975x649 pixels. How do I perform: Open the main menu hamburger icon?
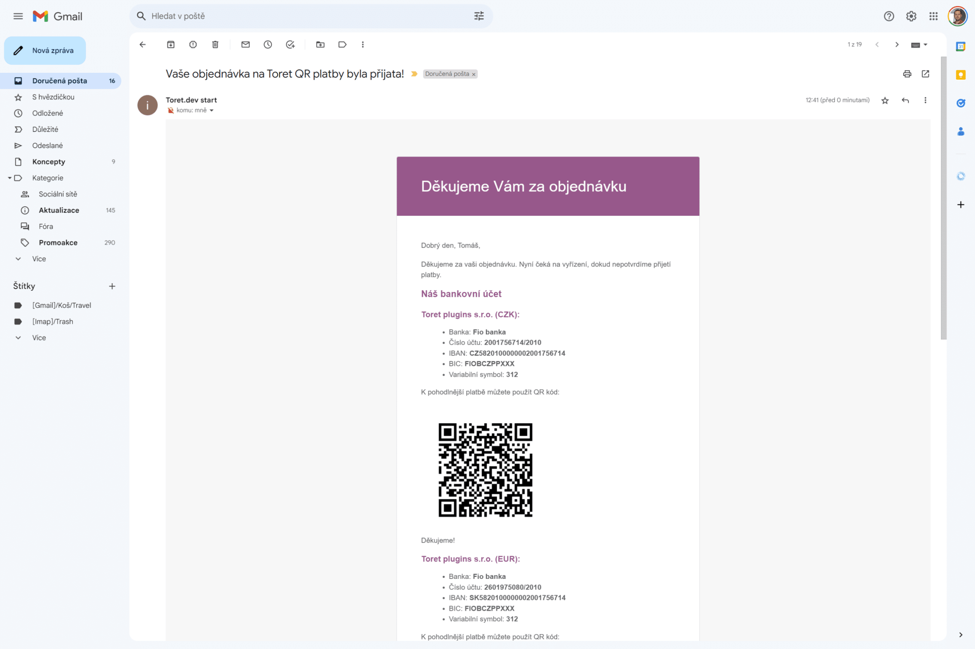pos(18,16)
